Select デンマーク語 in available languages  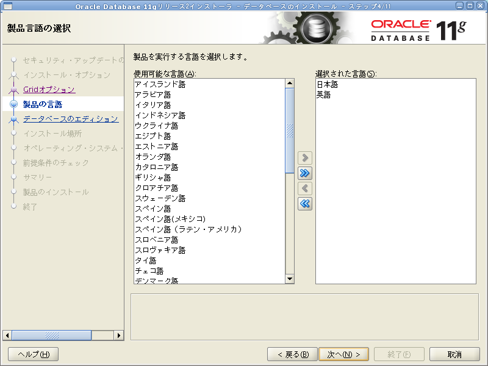pyautogui.click(x=209, y=280)
